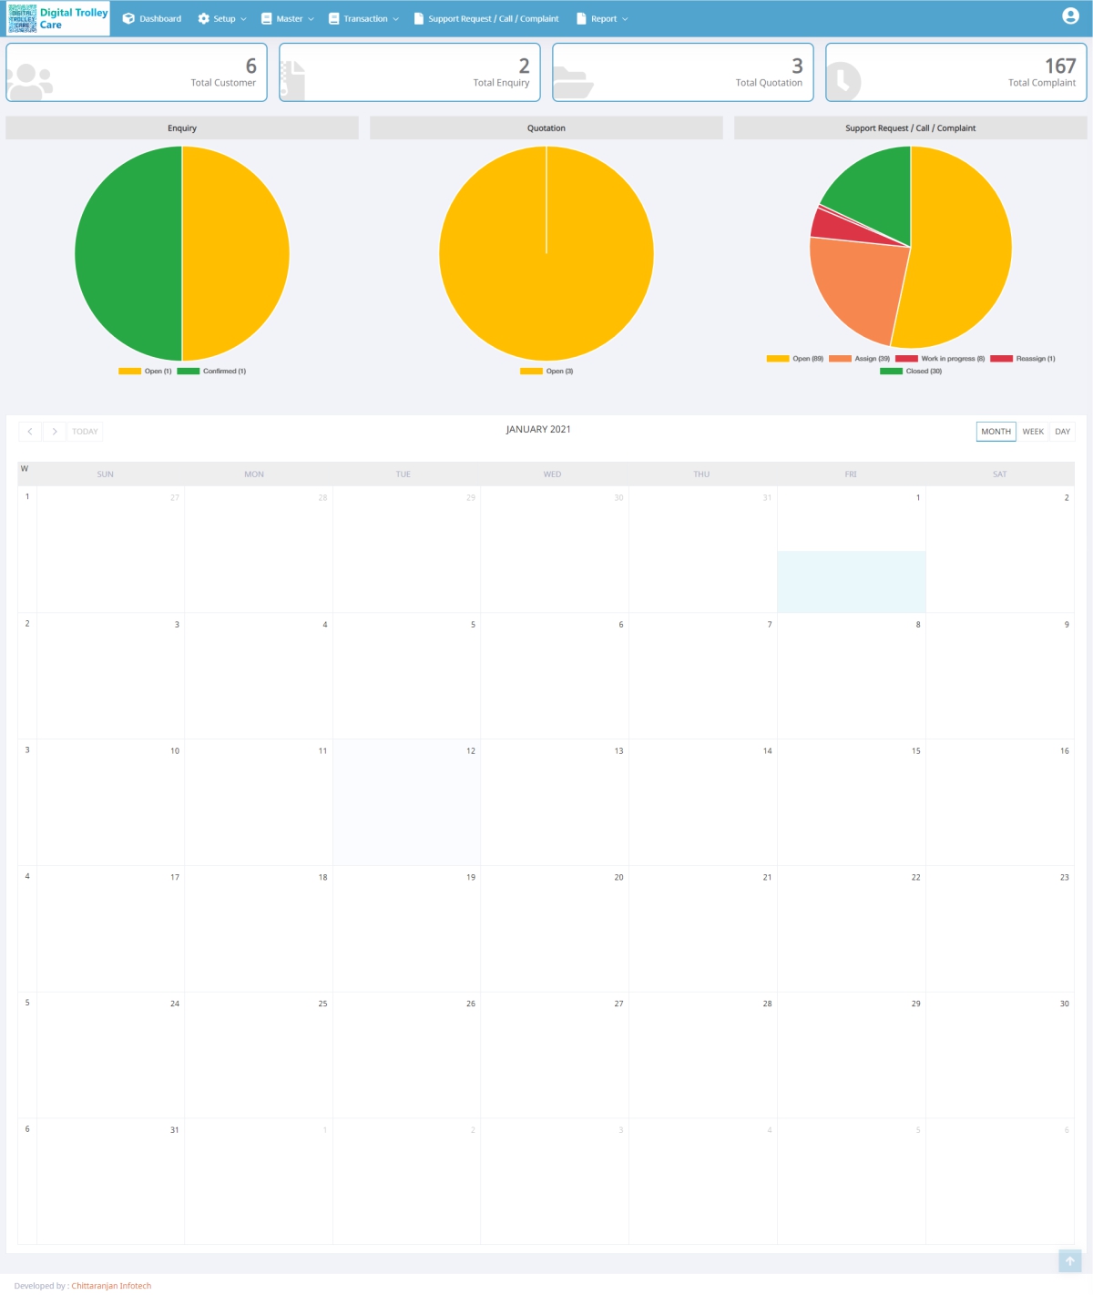Toggle Quotation legend Open (3) swatch
The height and width of the screenshot is (1295, 1093).
pyautogui.click(x=531, y=371)
